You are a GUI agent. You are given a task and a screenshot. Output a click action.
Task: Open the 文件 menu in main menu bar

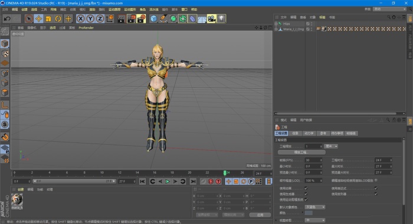(x=5, y=9)
